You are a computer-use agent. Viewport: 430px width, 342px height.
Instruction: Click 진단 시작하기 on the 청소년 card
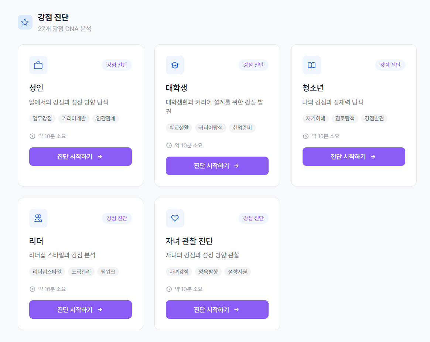(x=354, y=156)
